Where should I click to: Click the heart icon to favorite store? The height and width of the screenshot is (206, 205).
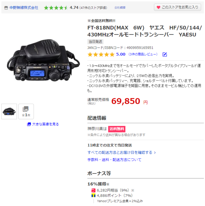tap(159, 8)
